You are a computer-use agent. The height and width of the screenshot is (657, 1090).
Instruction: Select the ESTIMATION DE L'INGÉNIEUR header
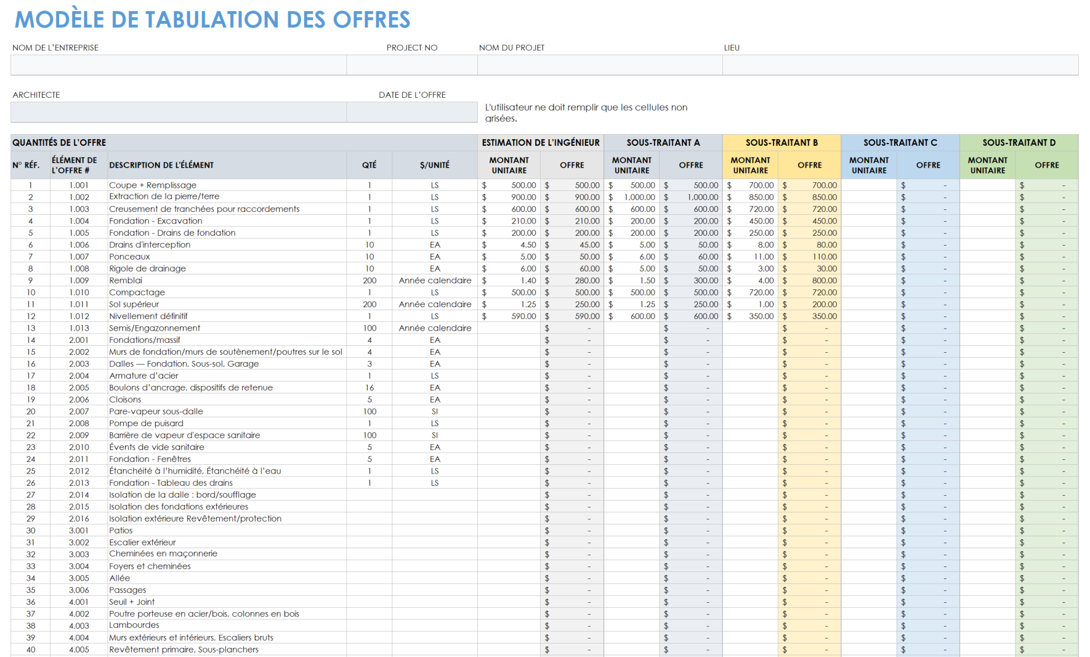pyautogui.click(x=540, y=142)
